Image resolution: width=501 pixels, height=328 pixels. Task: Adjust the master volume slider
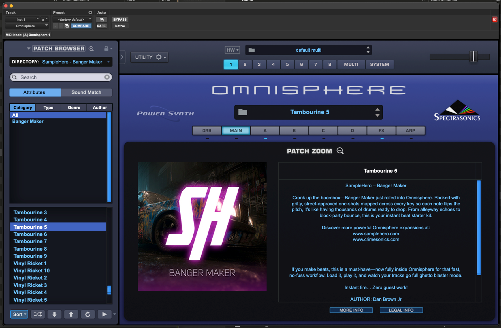click(x=473, y=56)
